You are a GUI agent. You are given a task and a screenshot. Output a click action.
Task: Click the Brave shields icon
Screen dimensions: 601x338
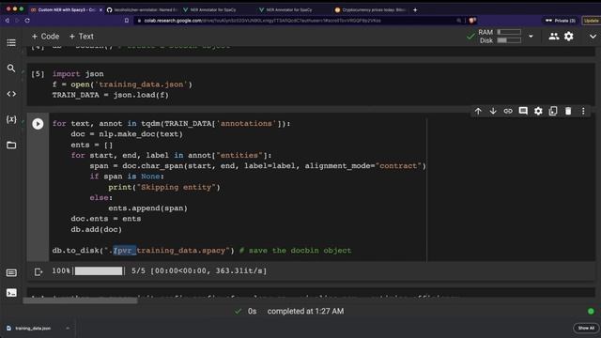(x=472, y=21)
